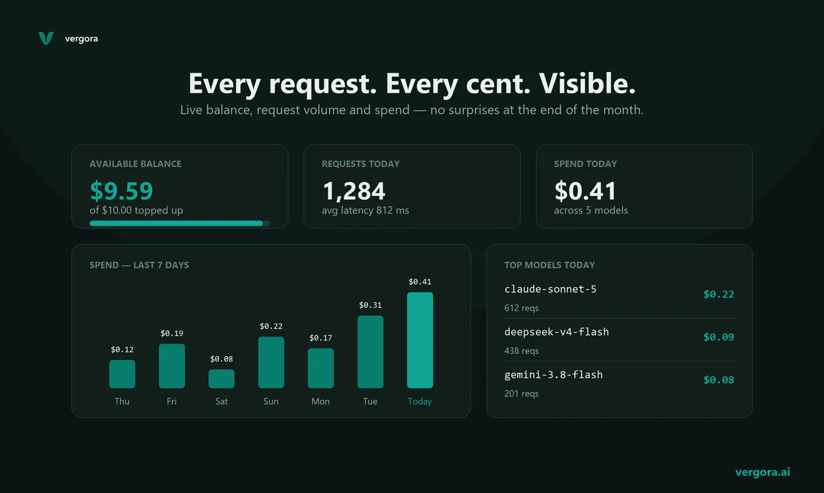The image size is (824, 493).
Task: Click the "Every request. Every cent. Visible." headline
Action: [x=412, y=84]
